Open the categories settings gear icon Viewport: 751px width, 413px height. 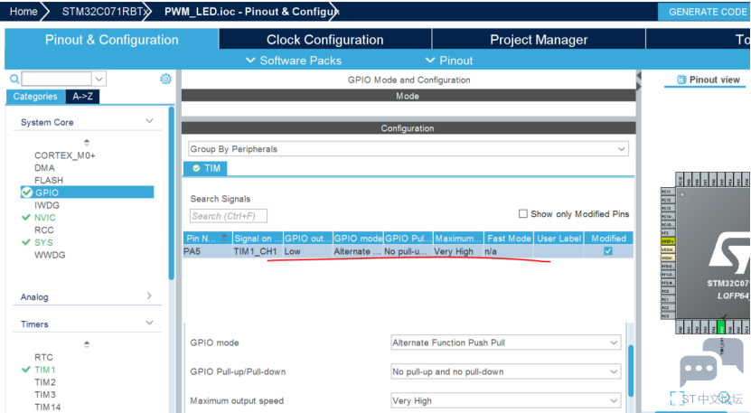[165, 79]
